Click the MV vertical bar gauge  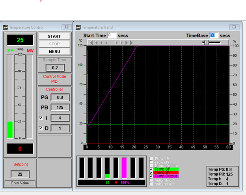tap(30, 97)
